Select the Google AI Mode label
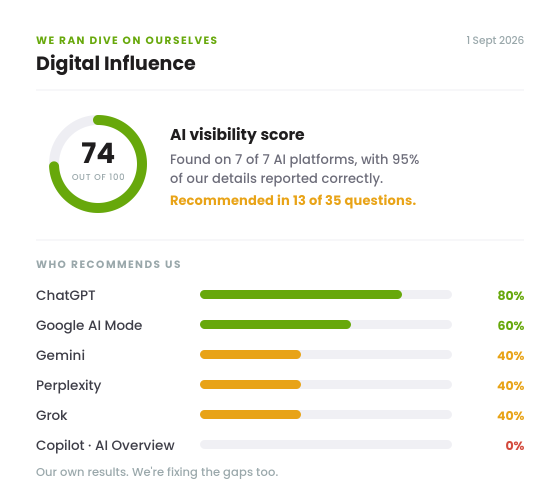Image resolution: width=560 pixels, height=486 pixels. 89,325
